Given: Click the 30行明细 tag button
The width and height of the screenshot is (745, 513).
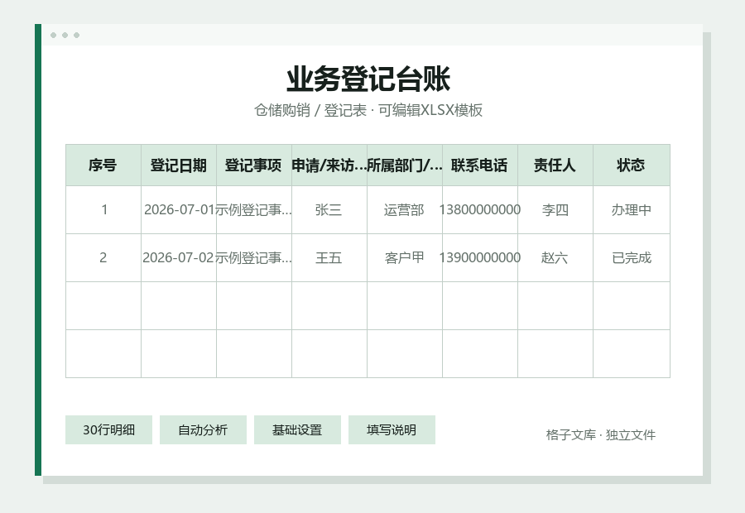Looking at the screenshot, I should click(108, 430).
